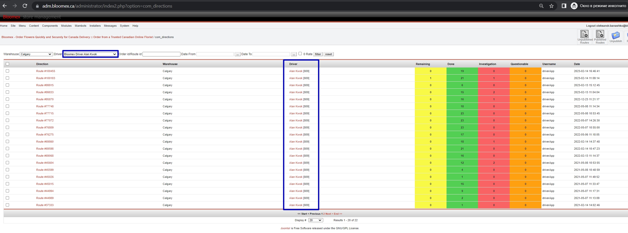628x233 pixels.
Task: Click the End >> pagination link
Action: tap(338, 214)
